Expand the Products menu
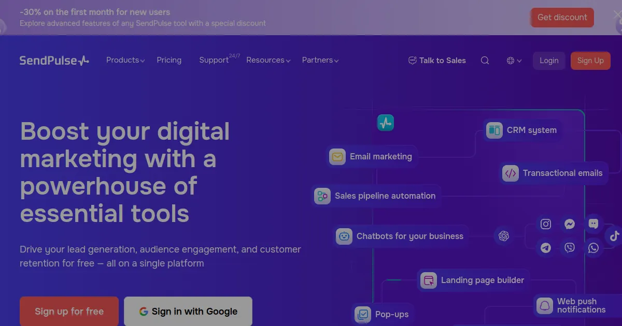The image size is (622, 326). pyautogui.click(x=125, y=60)
